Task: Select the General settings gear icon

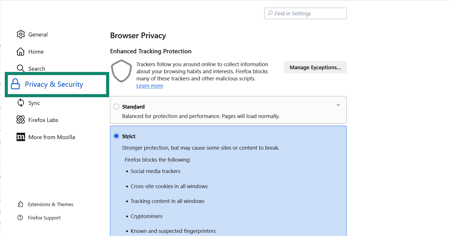Action: (21, 34)
